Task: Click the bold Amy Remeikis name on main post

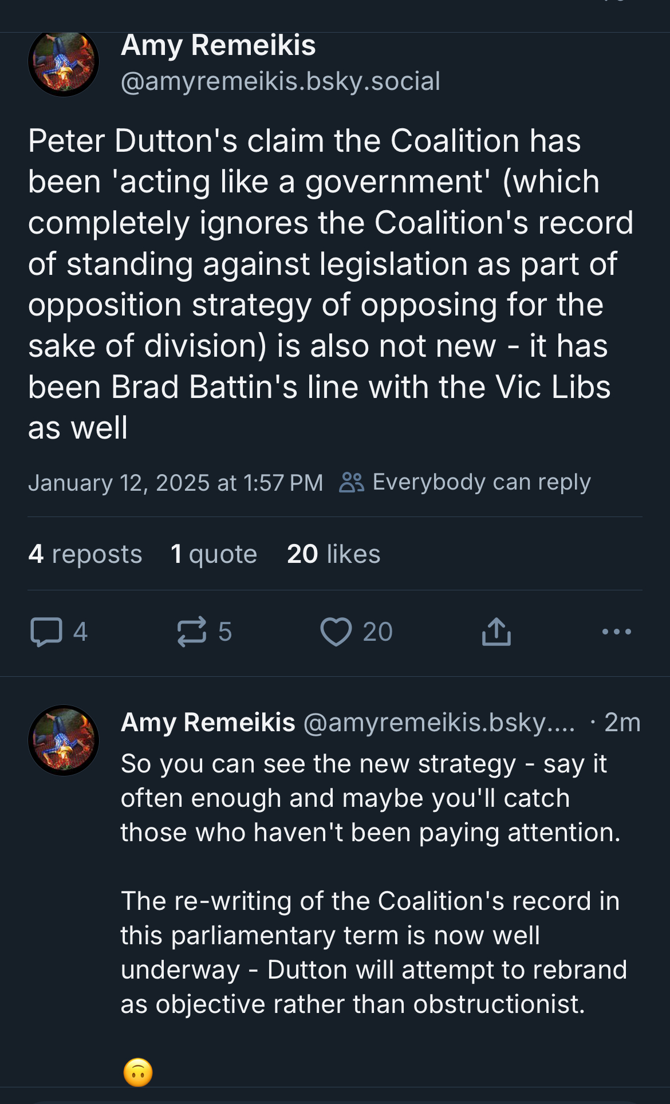Action: [x=218, y=45]
